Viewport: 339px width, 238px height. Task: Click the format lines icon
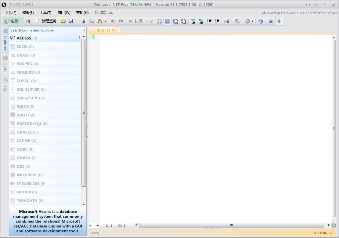click(193, 21)
